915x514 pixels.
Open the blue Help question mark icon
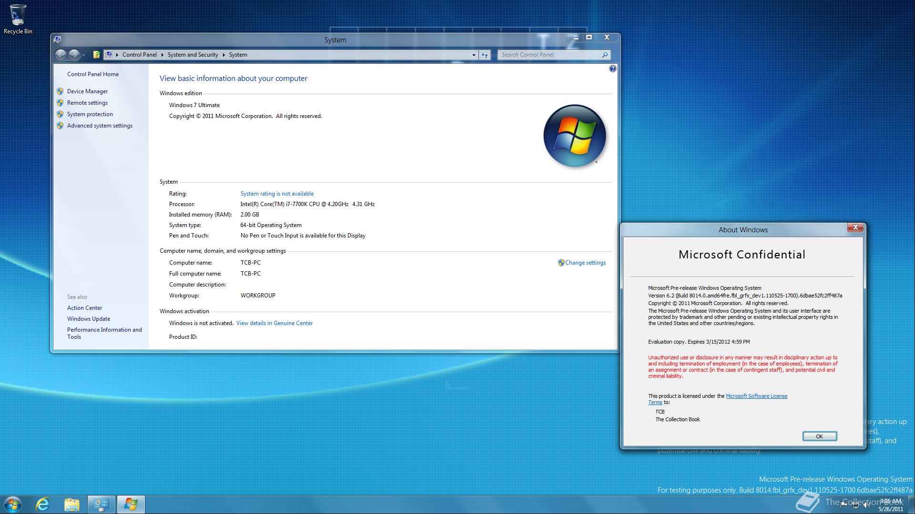(612, 69)
